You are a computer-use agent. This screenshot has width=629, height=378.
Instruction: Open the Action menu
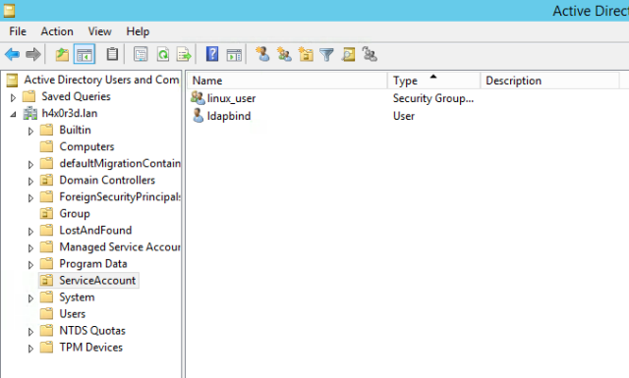click(57, 31)
